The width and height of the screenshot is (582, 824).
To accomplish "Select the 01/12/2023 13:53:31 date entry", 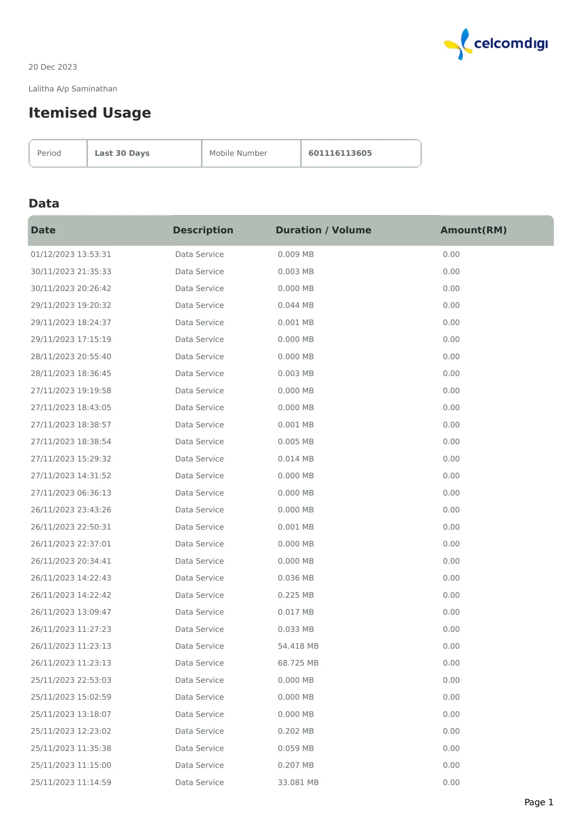I will coord(71,254).
